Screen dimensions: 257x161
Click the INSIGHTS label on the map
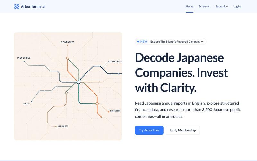(x=115, y=111)
